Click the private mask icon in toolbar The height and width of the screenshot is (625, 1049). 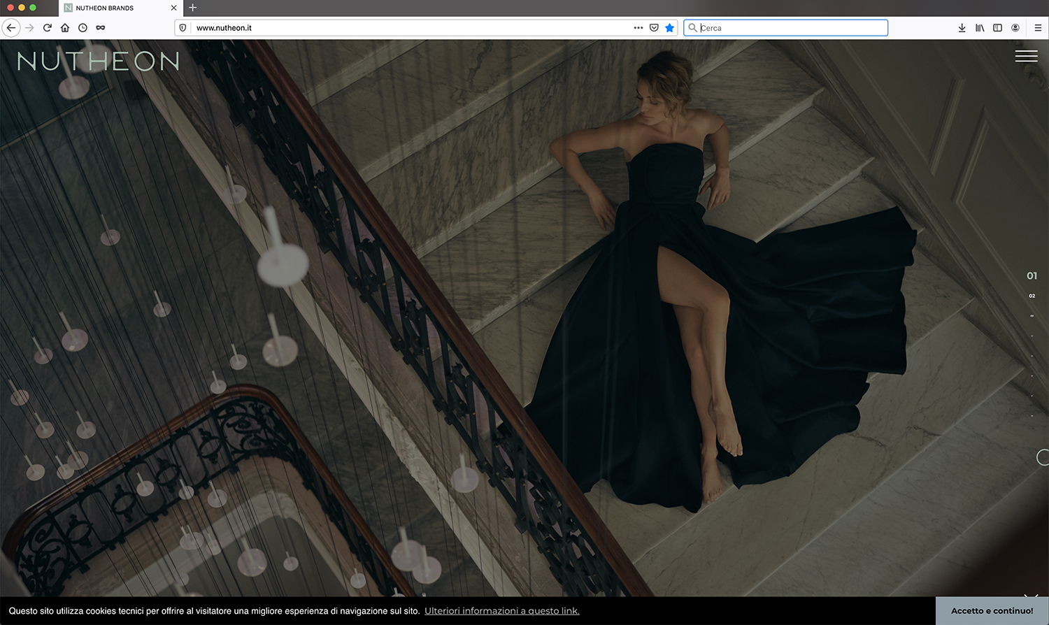[x=101, y=28]
